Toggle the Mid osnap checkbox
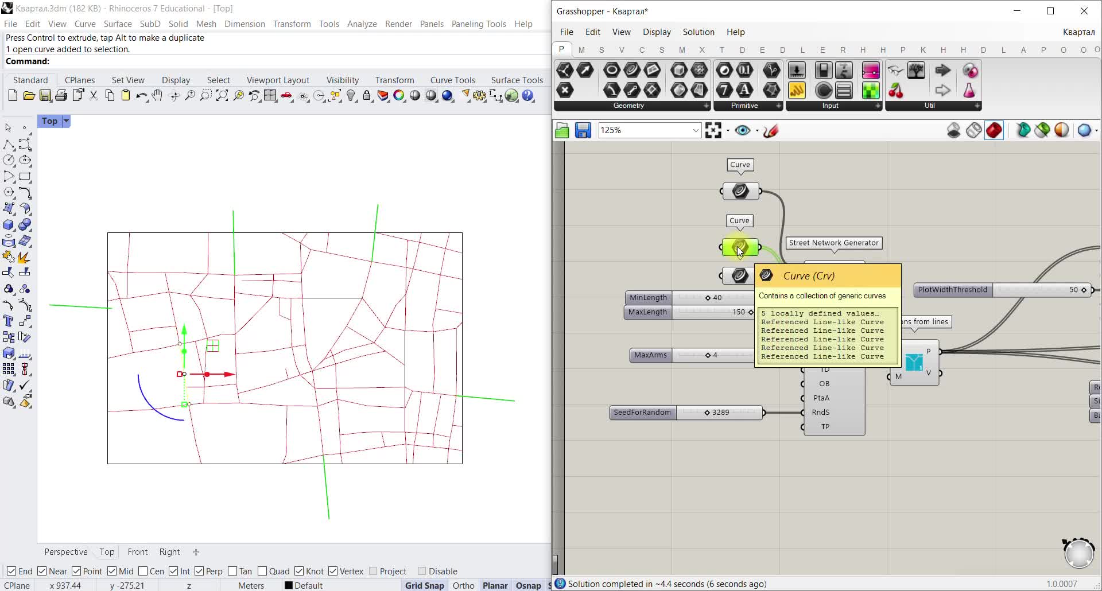 click(112, 571)
